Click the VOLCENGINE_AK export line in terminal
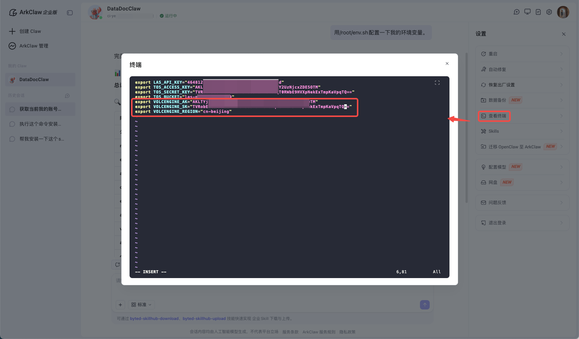 coord(226,102)
